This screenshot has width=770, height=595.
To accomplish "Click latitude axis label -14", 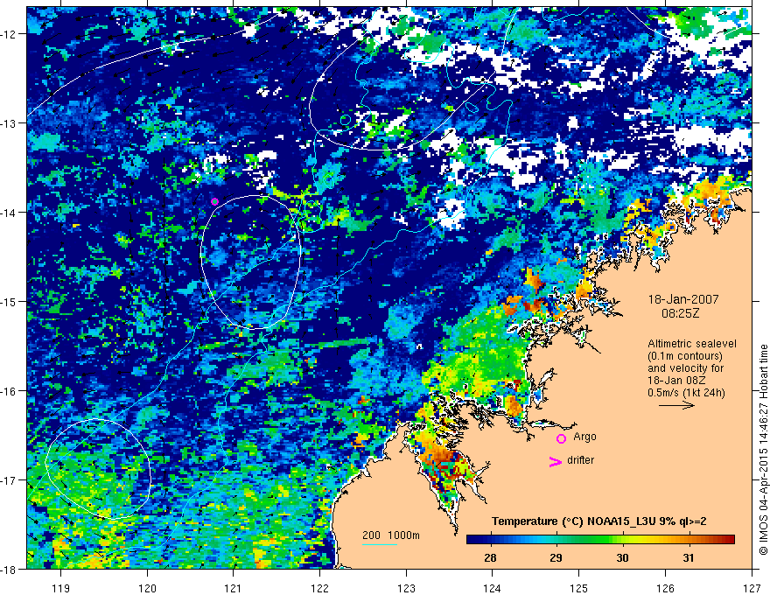I will [9, 213].
